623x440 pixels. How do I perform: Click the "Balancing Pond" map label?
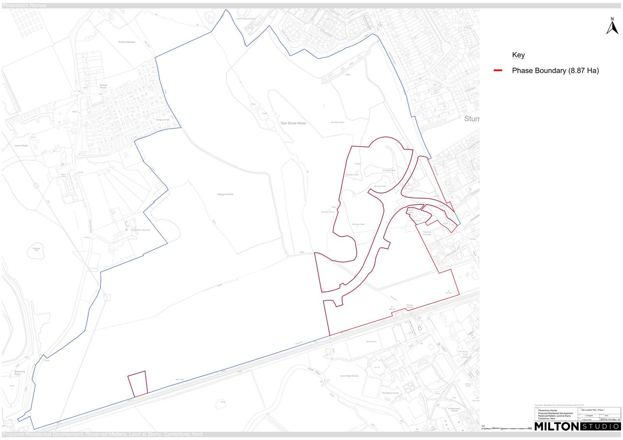(x=19, y=373)
